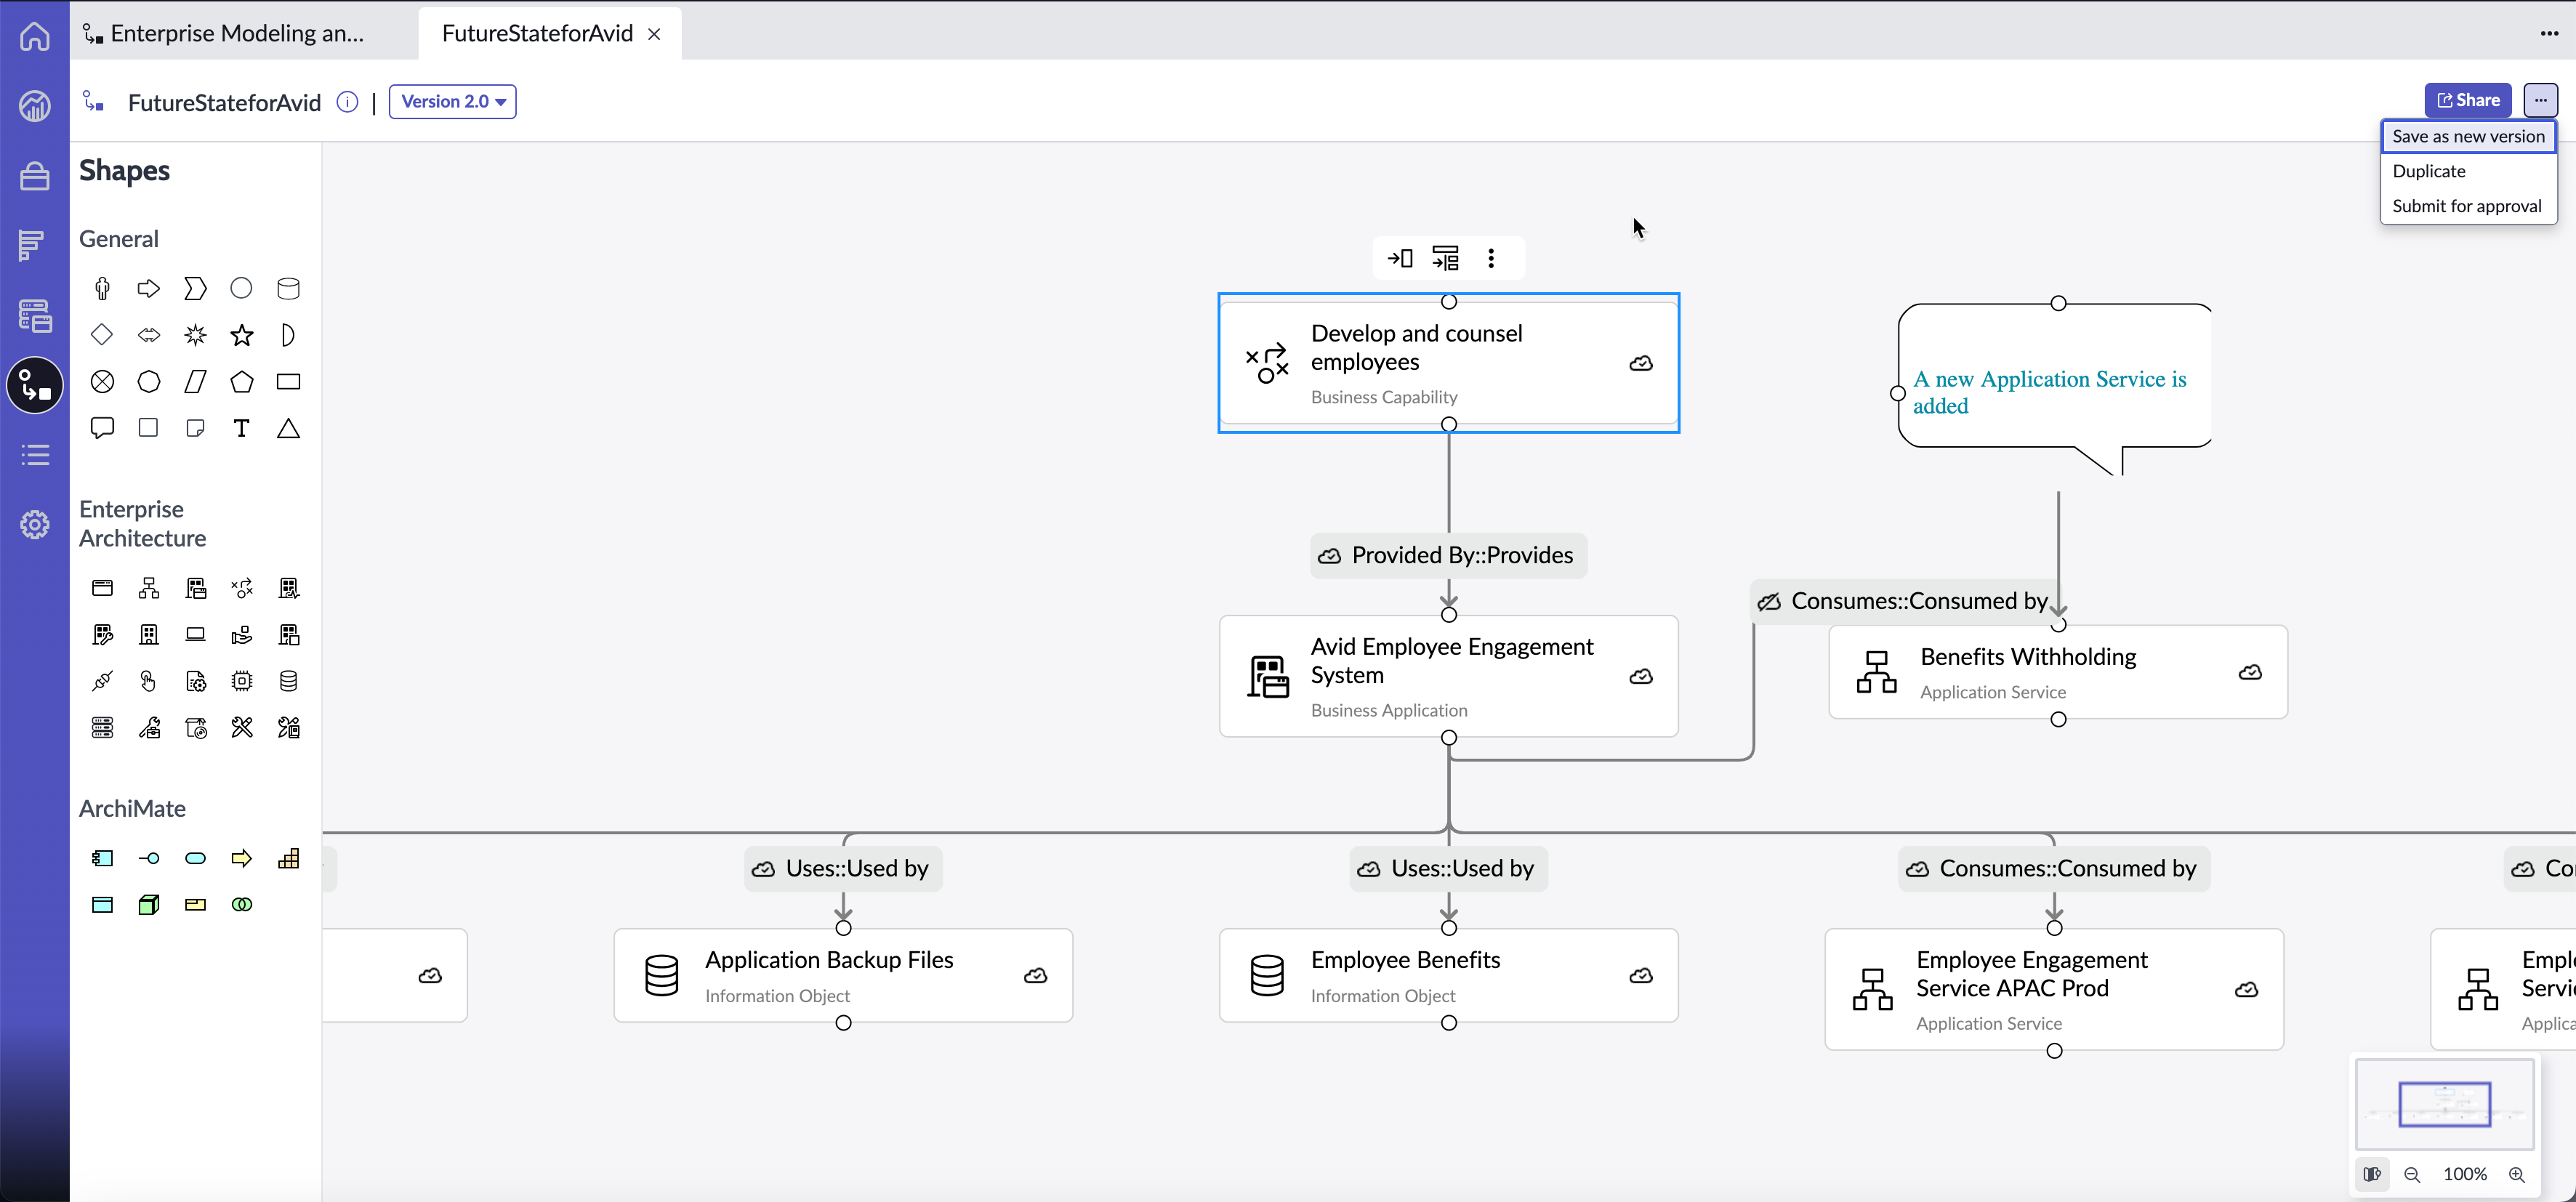Select the Application Backup Files node
2576x1202 pixels.
[843, 976]
